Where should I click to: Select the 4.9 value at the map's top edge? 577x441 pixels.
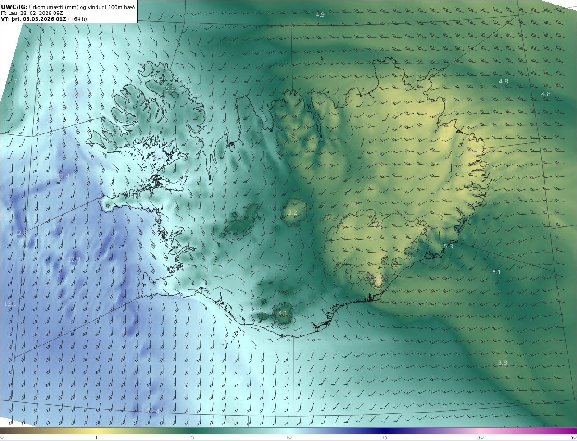320,15
